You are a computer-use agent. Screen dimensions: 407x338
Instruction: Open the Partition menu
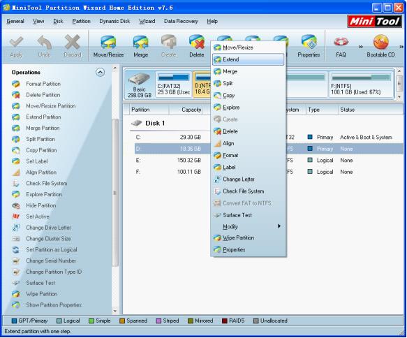pyautogui.click(x=81, y=21)
